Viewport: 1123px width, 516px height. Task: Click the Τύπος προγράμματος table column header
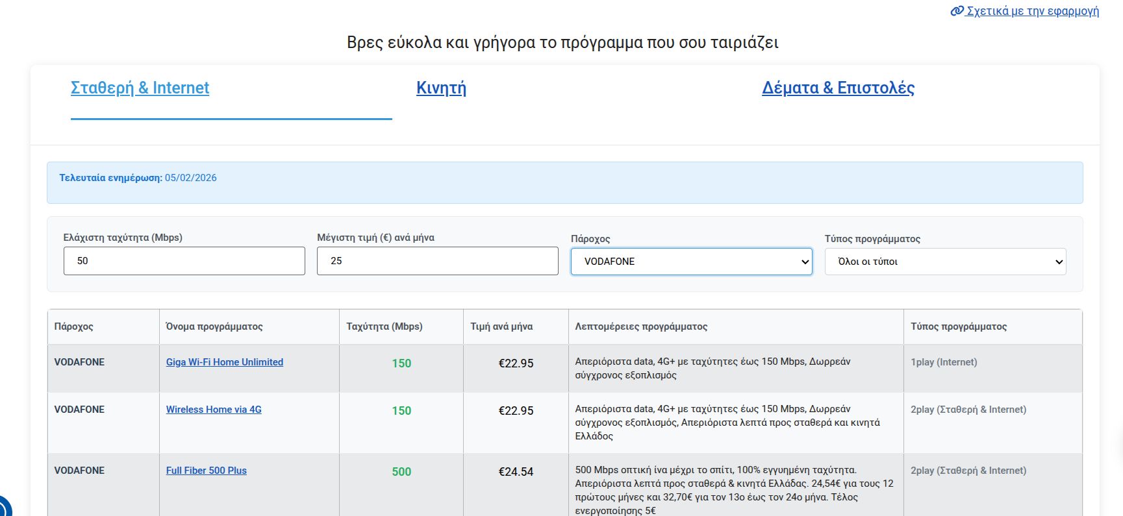pos(959,326)
